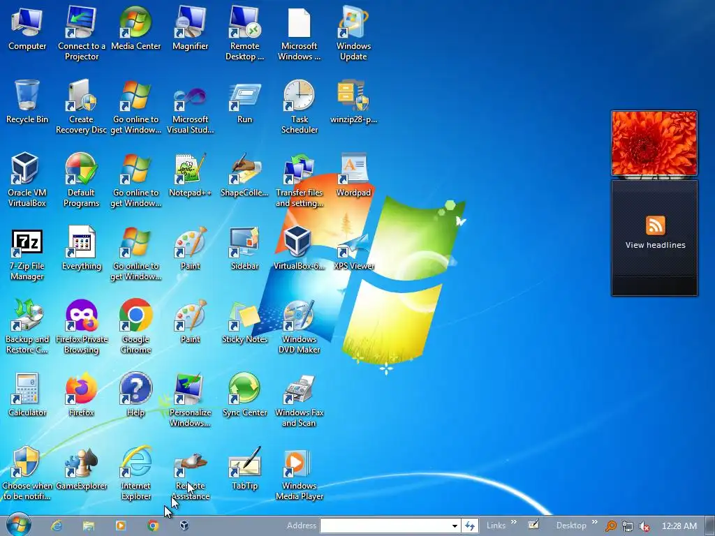
Task: Click the Wordpad desktop shortcut
Action: point(353,175)
